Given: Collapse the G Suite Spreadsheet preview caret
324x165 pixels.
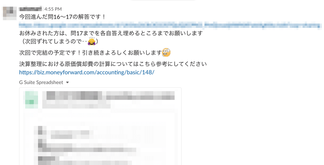Looking at the screenshot, I should pyautogui.click(x=67, y=82).
